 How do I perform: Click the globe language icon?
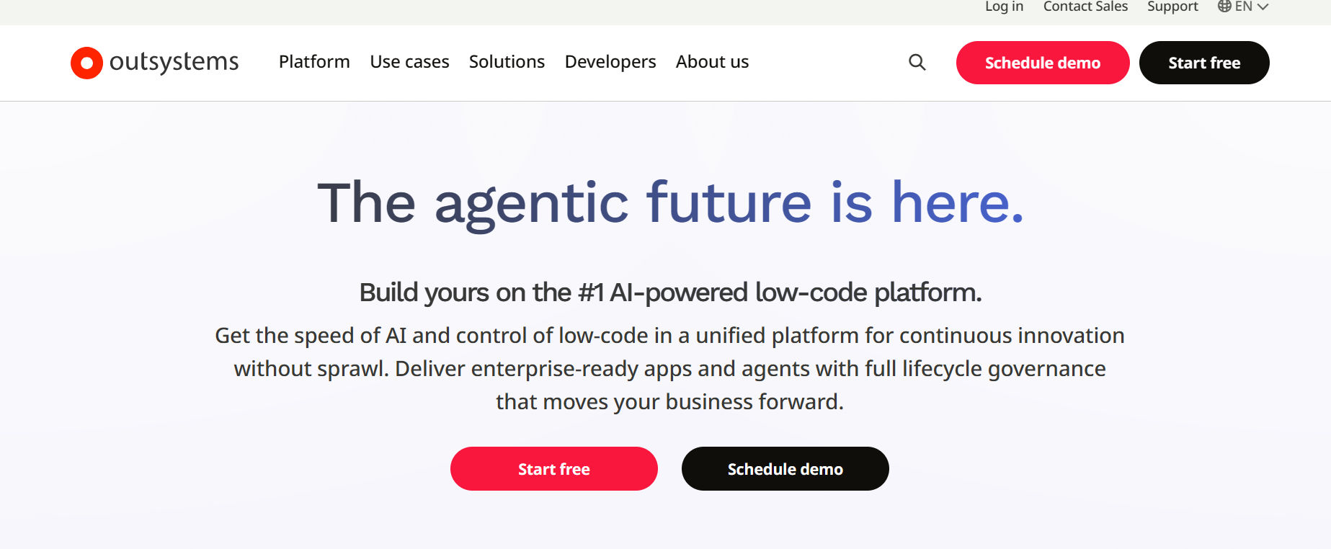(x=1223, y=6)
